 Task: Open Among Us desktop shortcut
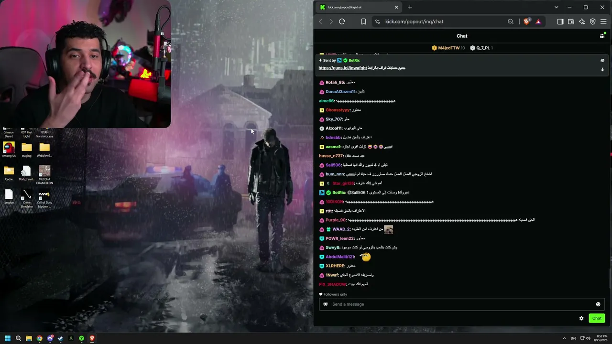tap(9, 150)
